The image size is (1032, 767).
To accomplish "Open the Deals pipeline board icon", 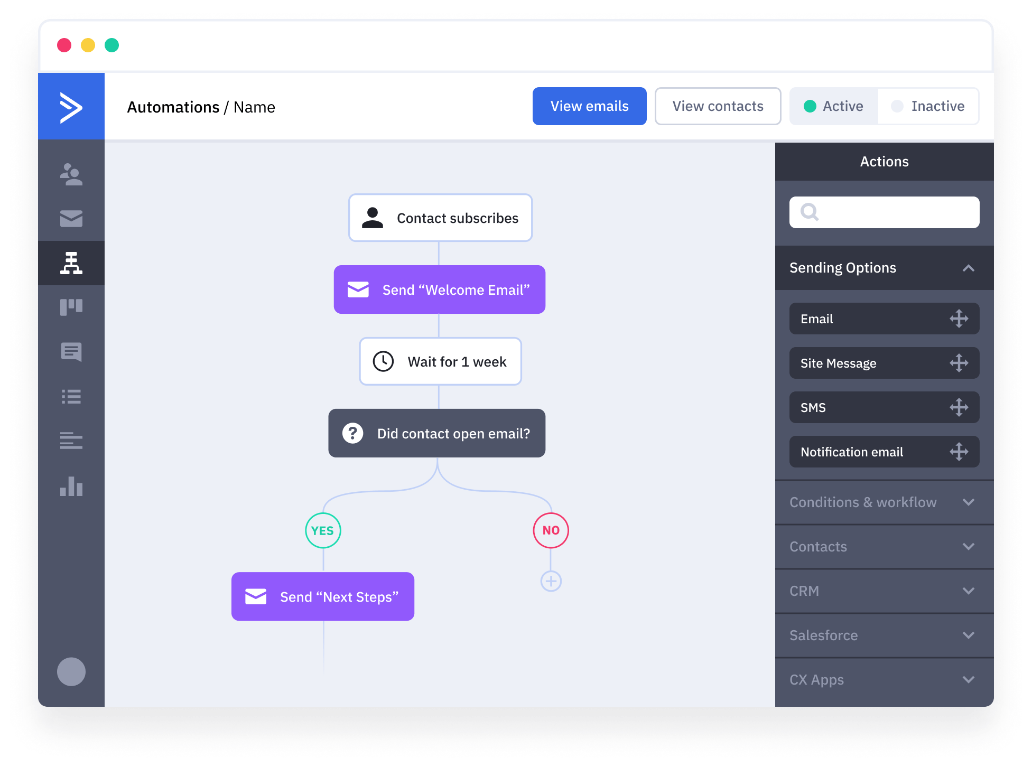I will pyautogui.click(x=71, y=307).
